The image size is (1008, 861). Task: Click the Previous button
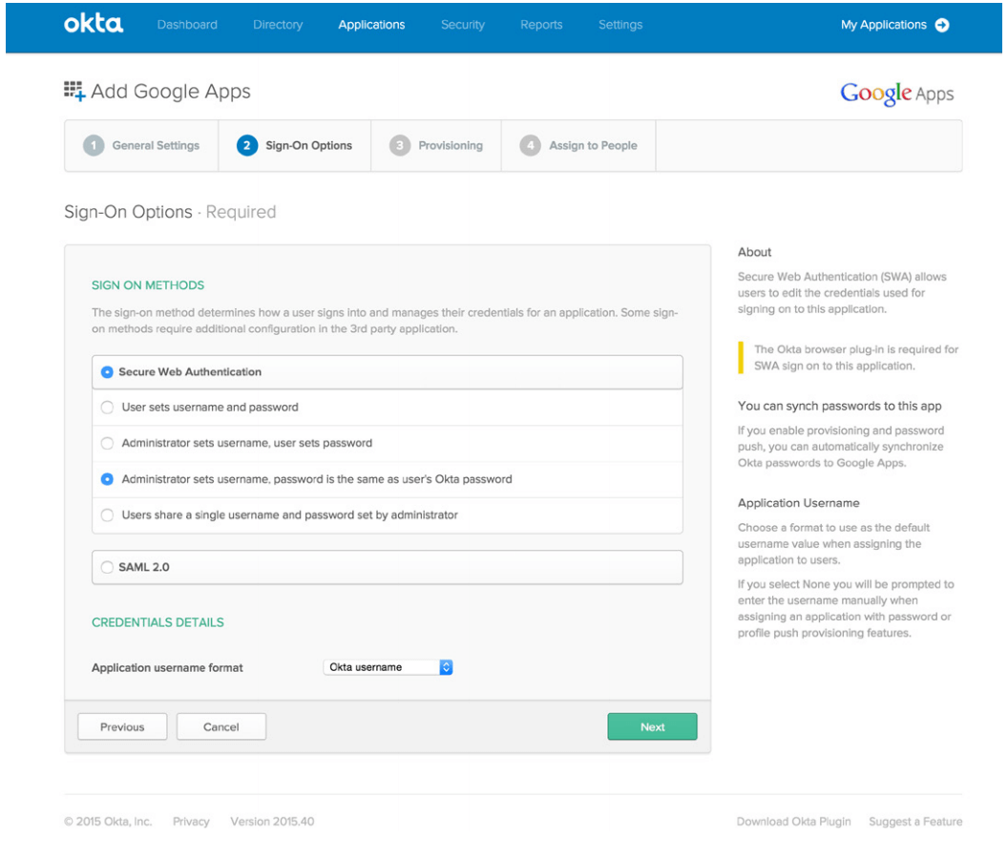[x=122, y=727]
